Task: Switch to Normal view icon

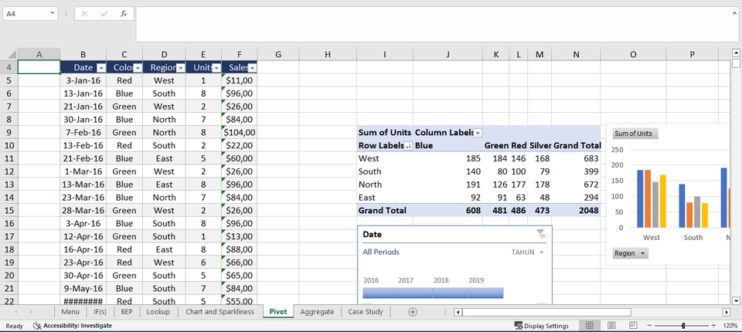Action: (590, 325)
